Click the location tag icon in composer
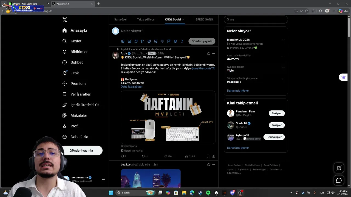Viewport: 351px width, 197px height. (x=162, y=41)
